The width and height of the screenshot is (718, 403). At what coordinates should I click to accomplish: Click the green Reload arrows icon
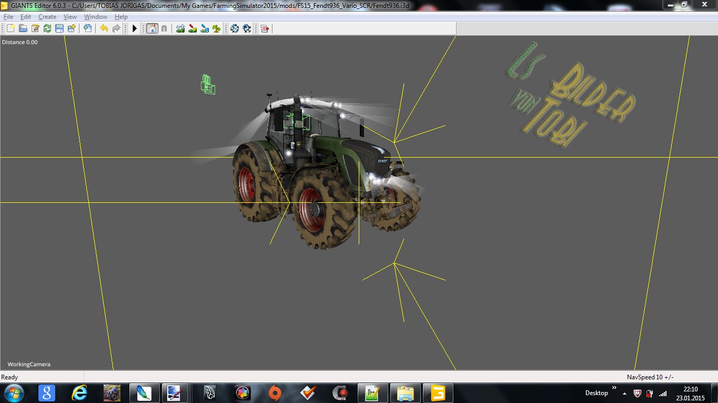tap(47, 28)
